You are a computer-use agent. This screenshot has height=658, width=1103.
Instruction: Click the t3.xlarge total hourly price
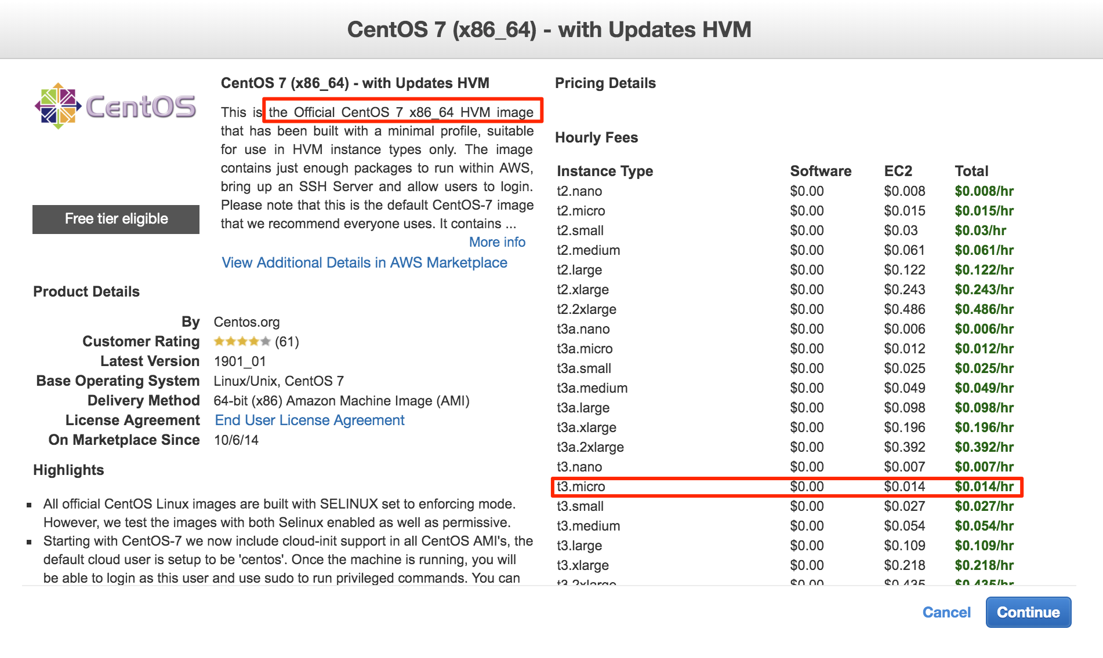[x=984, y=565]
